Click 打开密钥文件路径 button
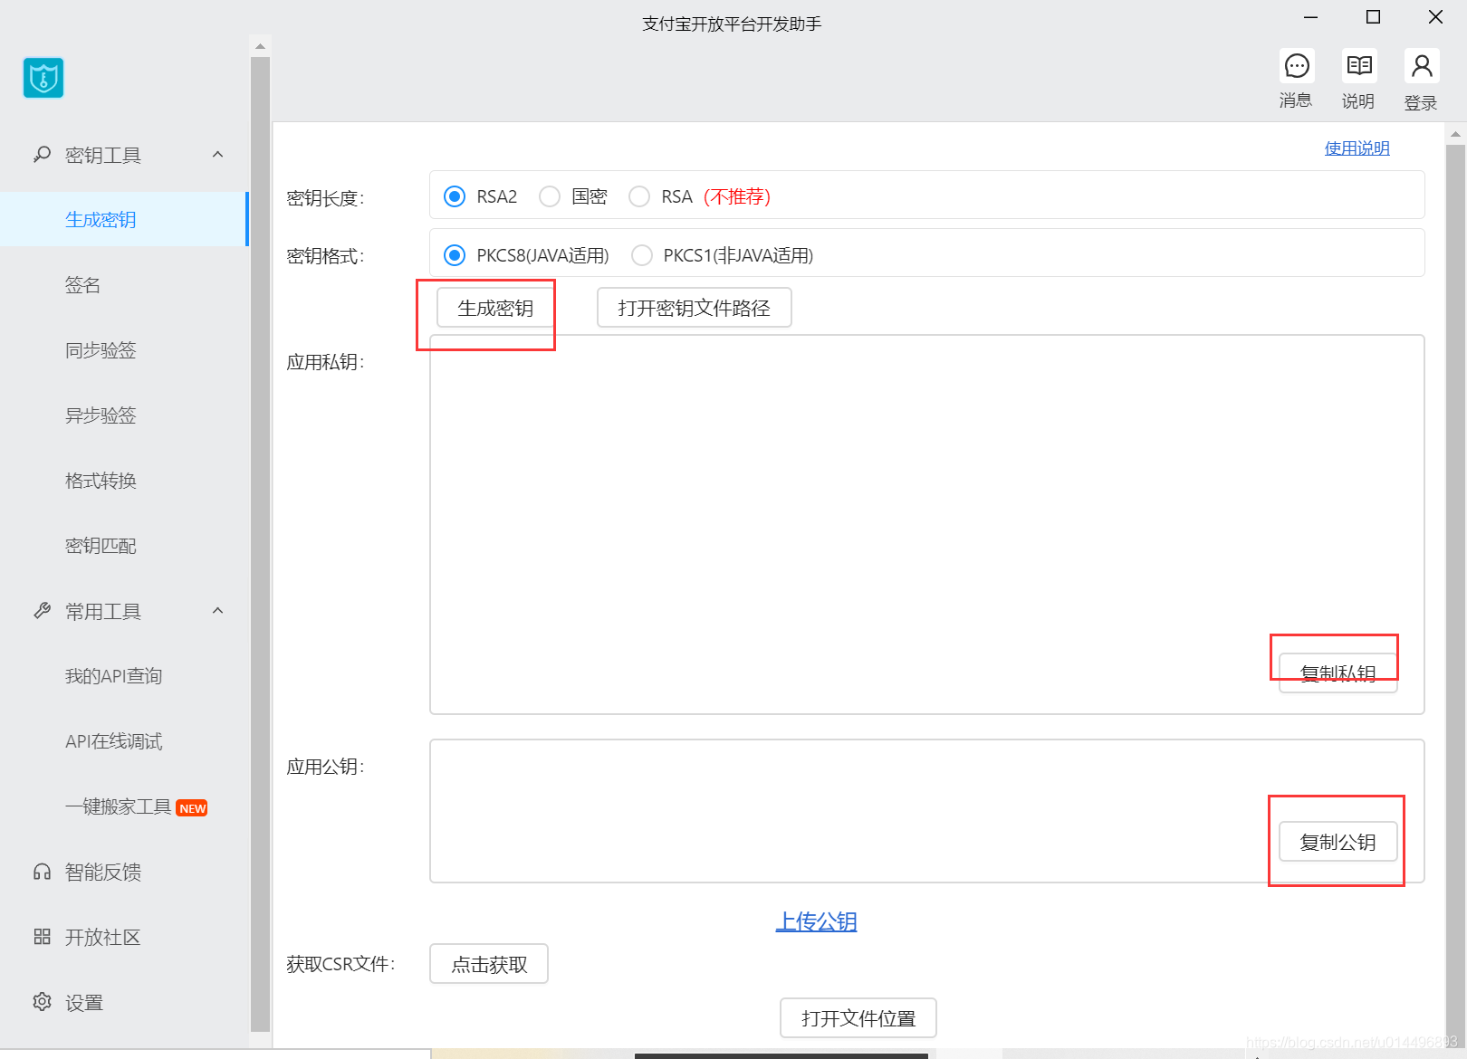Viewport: 1467px width, 1059px height. pos(695,308)
